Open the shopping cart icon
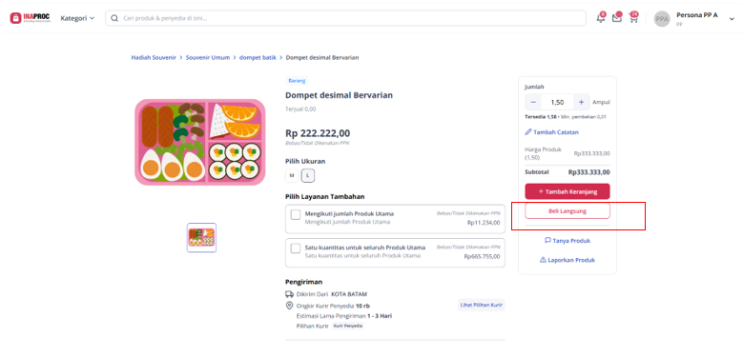 (x=633, y=18)
